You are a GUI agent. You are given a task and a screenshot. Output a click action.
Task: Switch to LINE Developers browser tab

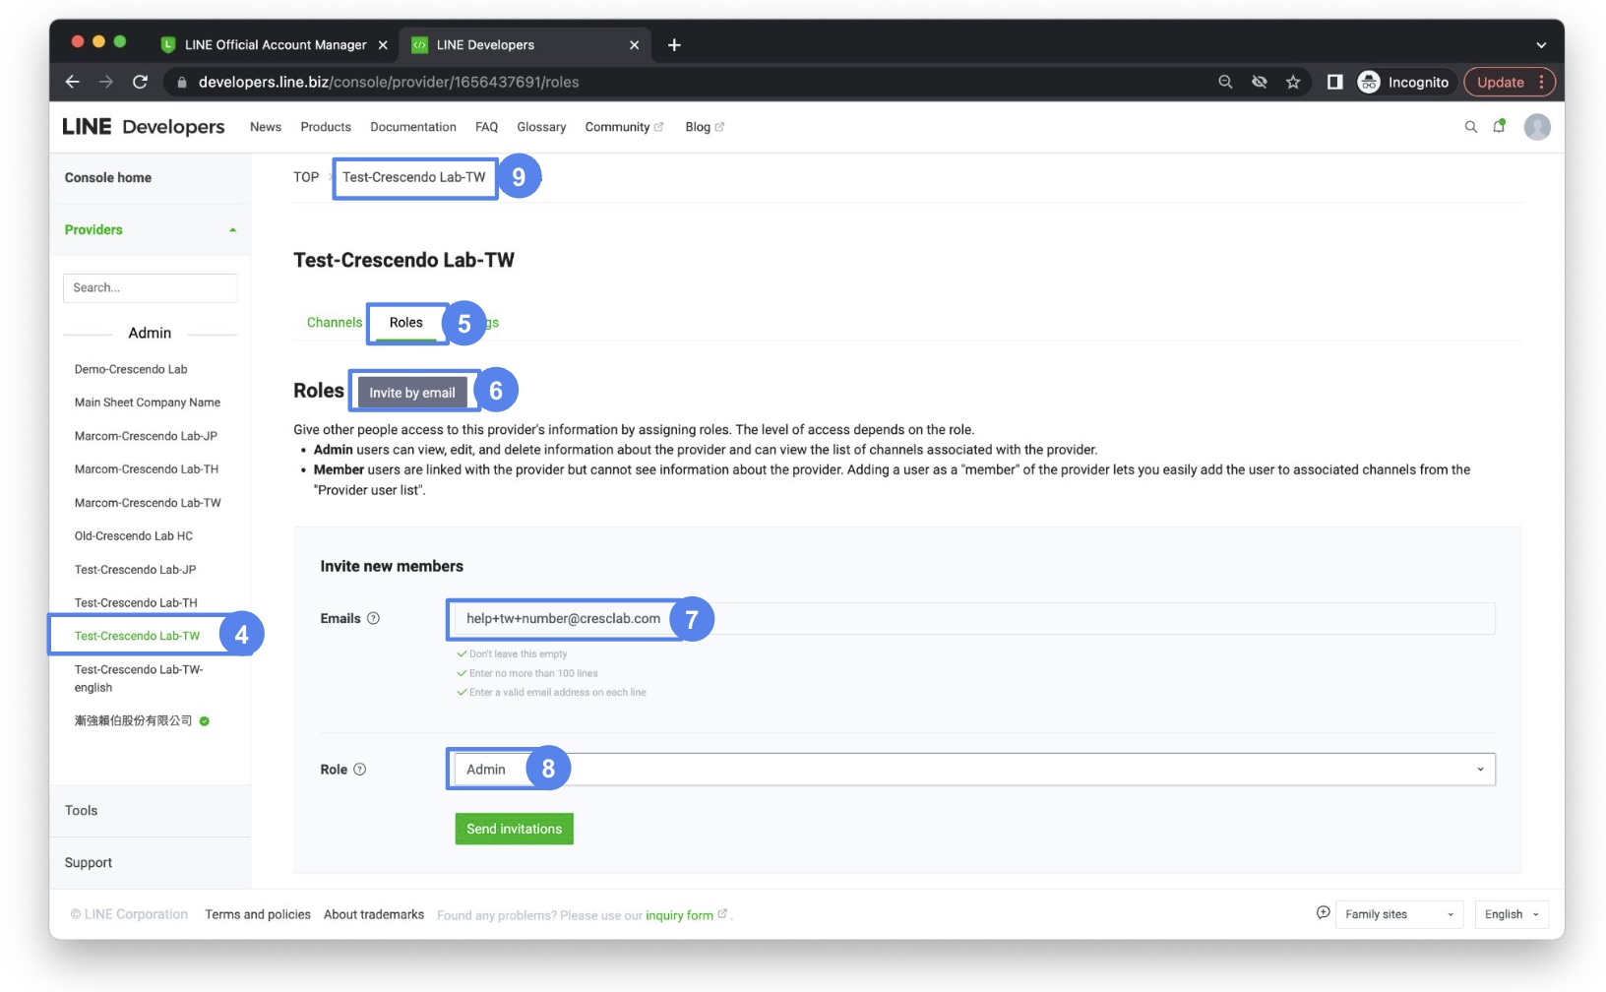pos(525,44)
